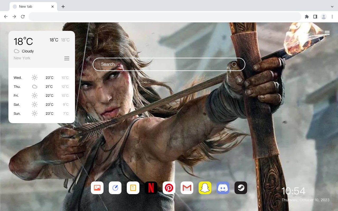This screenshot has width=338, height=211.
Task: Open the Extensions puzzle icon
Action: [307, 17]
